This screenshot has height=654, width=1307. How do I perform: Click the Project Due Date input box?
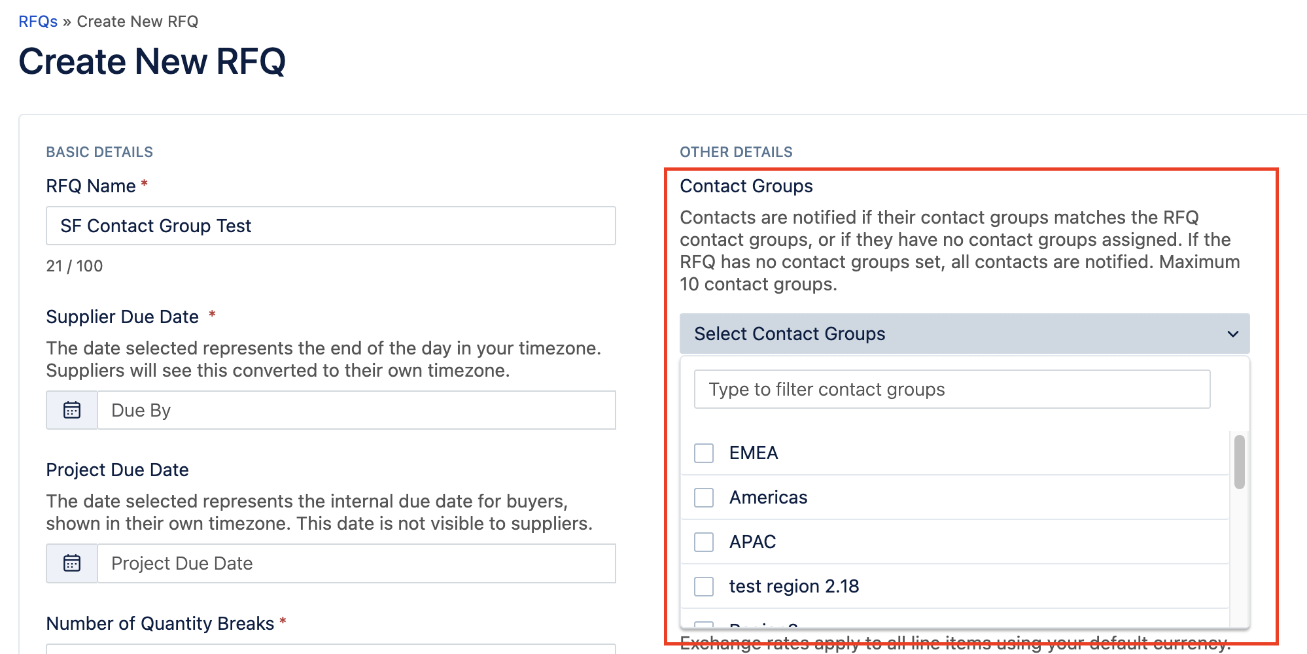pos(356,563)
